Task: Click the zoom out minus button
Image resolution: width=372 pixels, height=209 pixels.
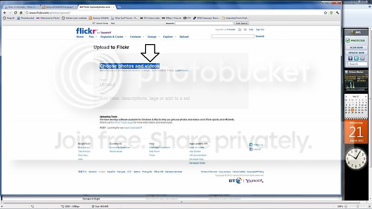Action: (346, 206)
